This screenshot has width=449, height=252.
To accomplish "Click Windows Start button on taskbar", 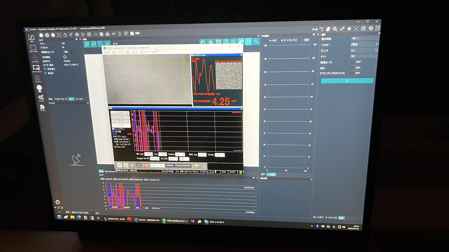I will [x=59, y=217].
